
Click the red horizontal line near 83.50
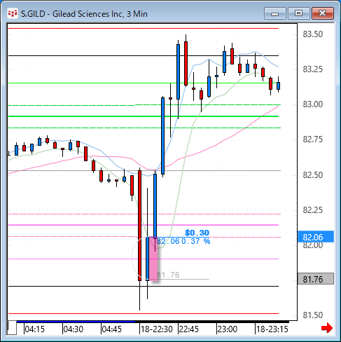click(144, 28)
